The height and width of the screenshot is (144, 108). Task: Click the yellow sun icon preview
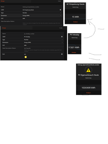[26, 57]
